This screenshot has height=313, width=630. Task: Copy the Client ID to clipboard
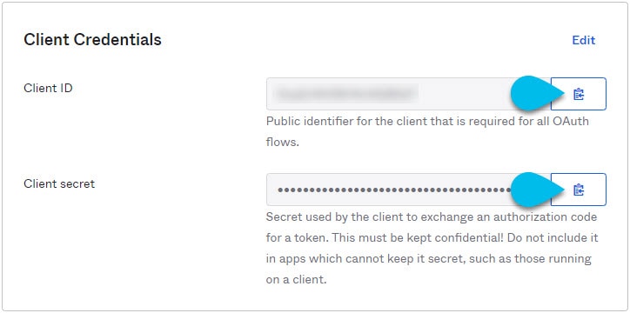578,94
